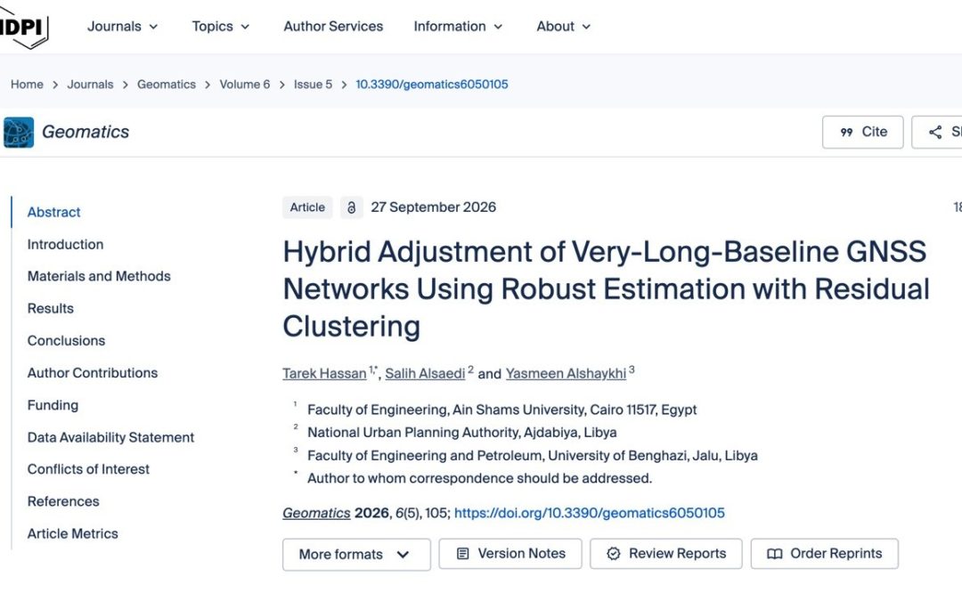Open Author Contributions section
Image resolution: width=962 pixels, height=601 pixels.
(x=93, y=373)
